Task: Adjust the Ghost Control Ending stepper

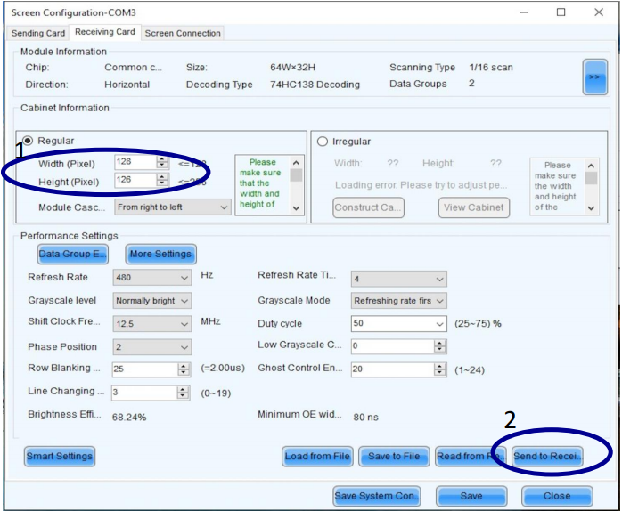Action: tap(439, 369)
